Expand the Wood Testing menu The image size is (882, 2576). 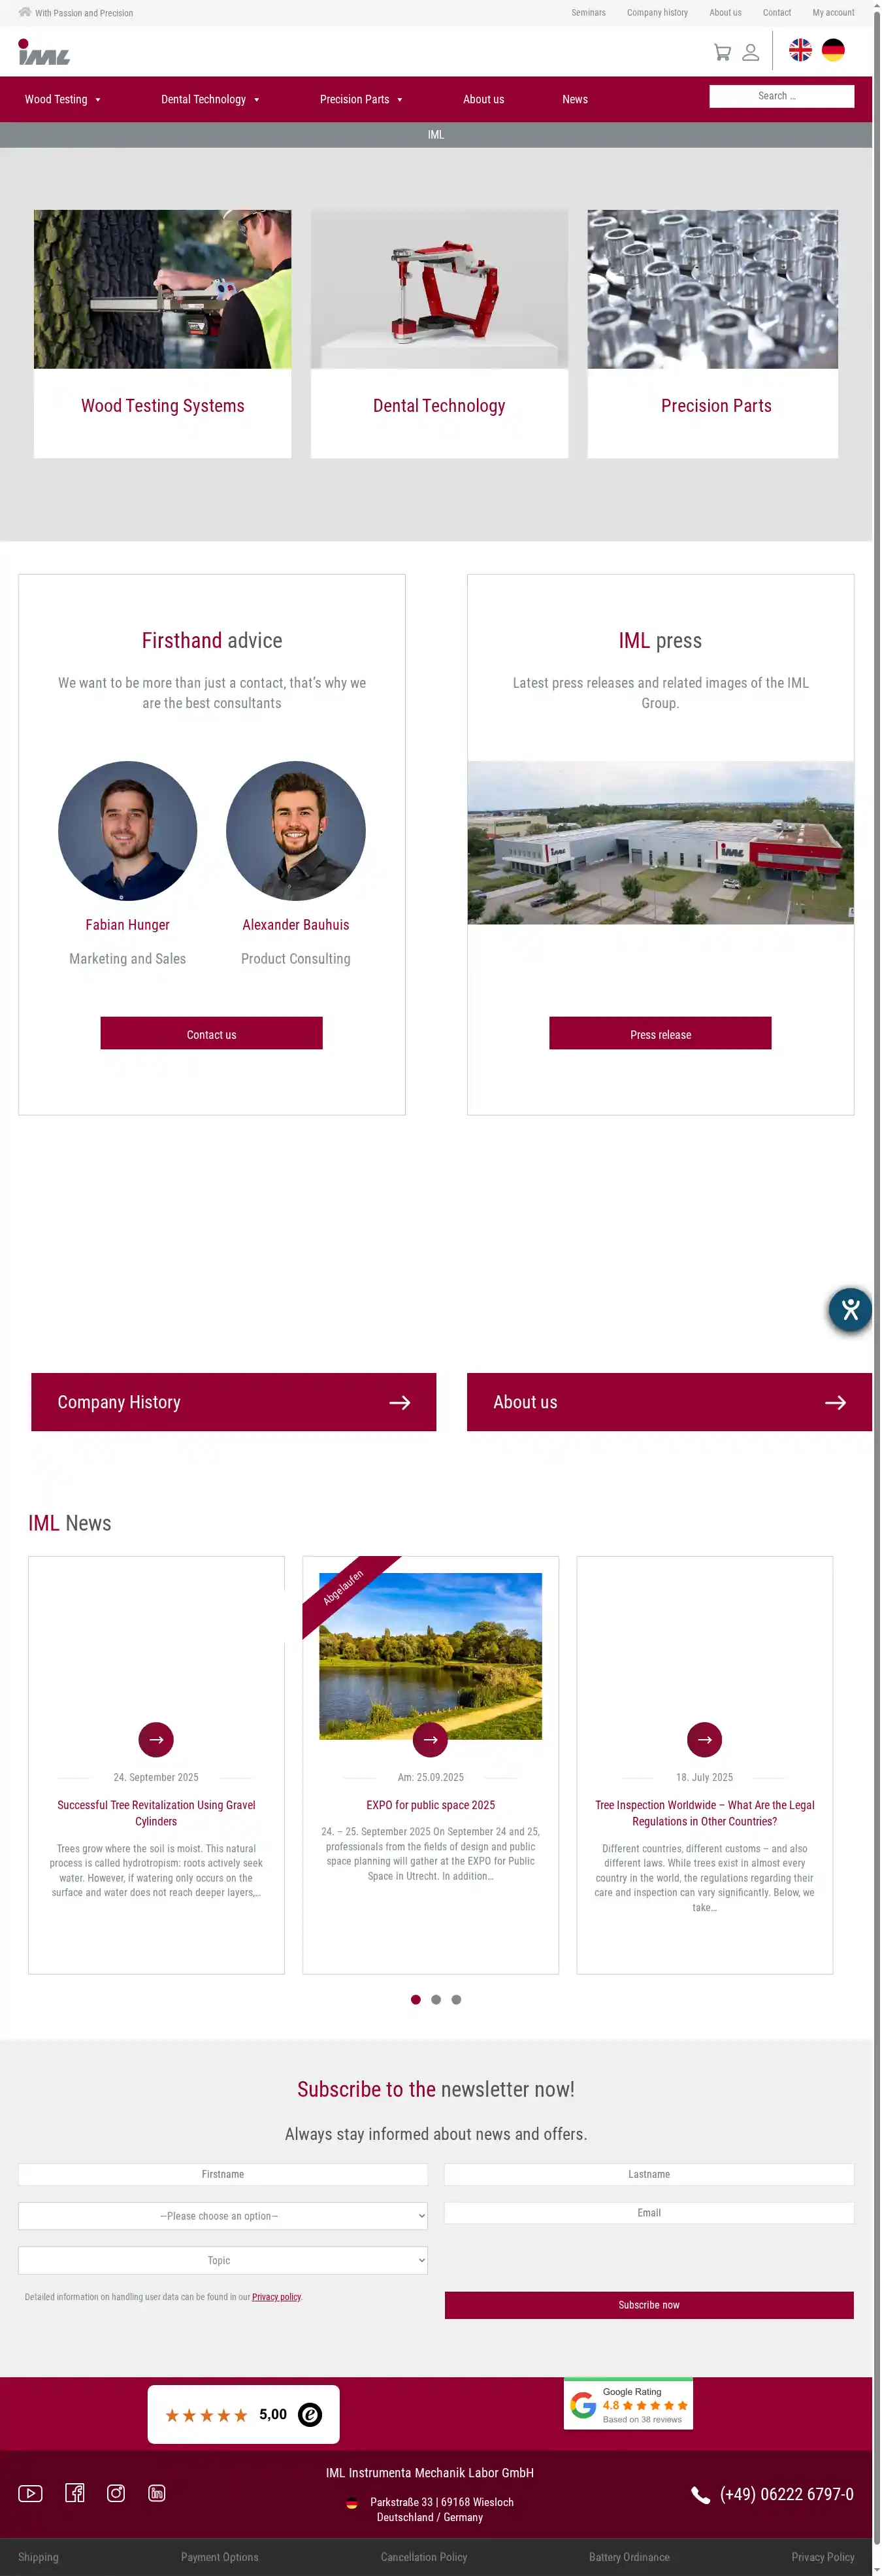[x=63, y=99]
